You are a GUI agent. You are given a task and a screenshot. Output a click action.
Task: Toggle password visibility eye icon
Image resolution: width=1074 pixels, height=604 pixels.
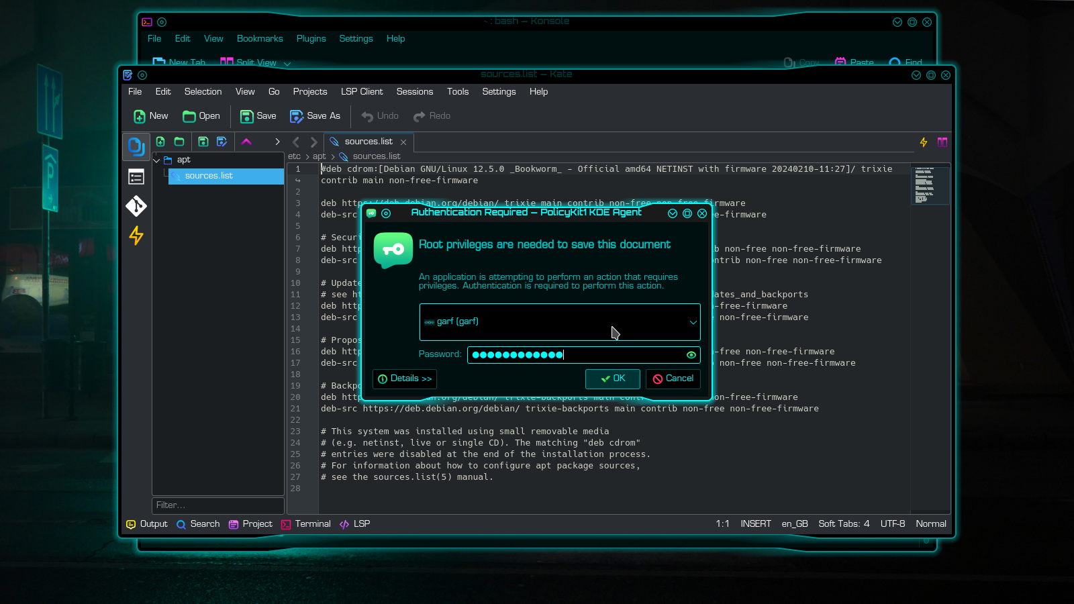691,355
